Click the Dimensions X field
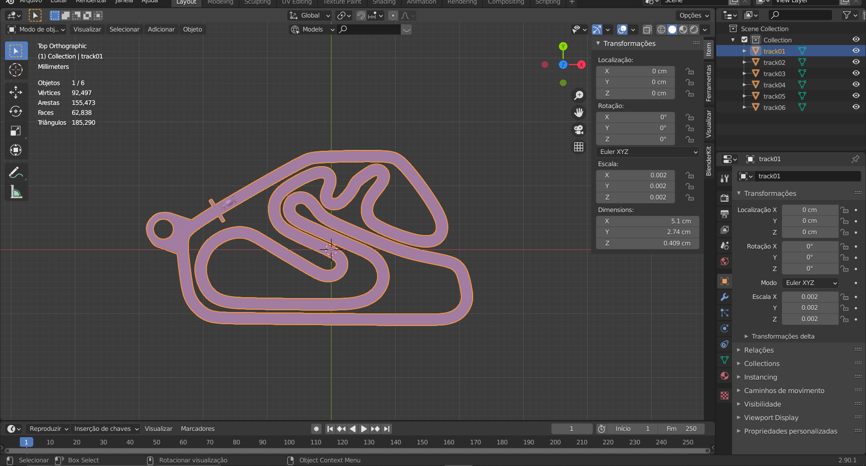The width and height of the screenshot is (866, 466). [647, 221]
